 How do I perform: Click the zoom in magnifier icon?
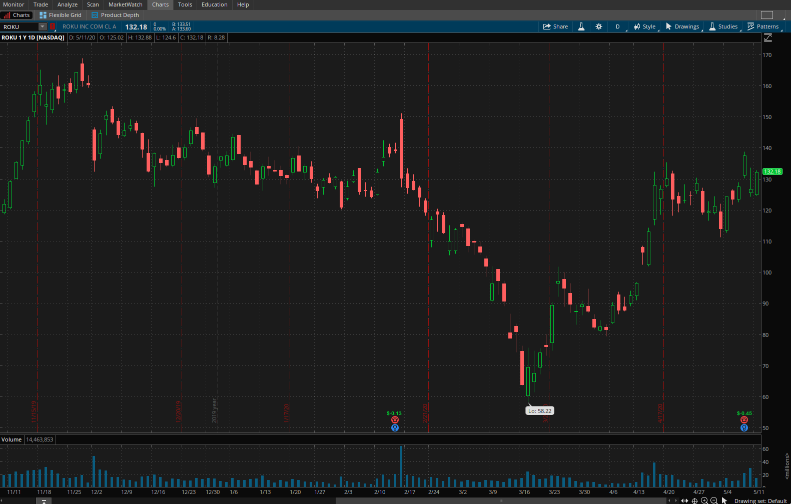click(704, 500)
